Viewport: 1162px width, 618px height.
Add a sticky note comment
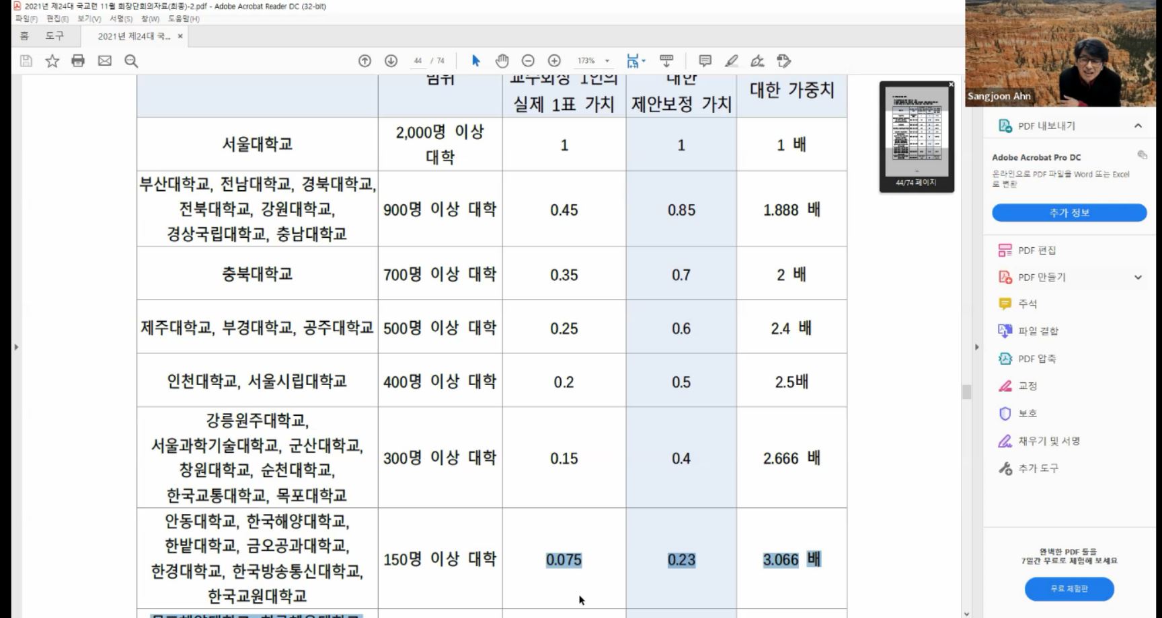tap(705, 61)
